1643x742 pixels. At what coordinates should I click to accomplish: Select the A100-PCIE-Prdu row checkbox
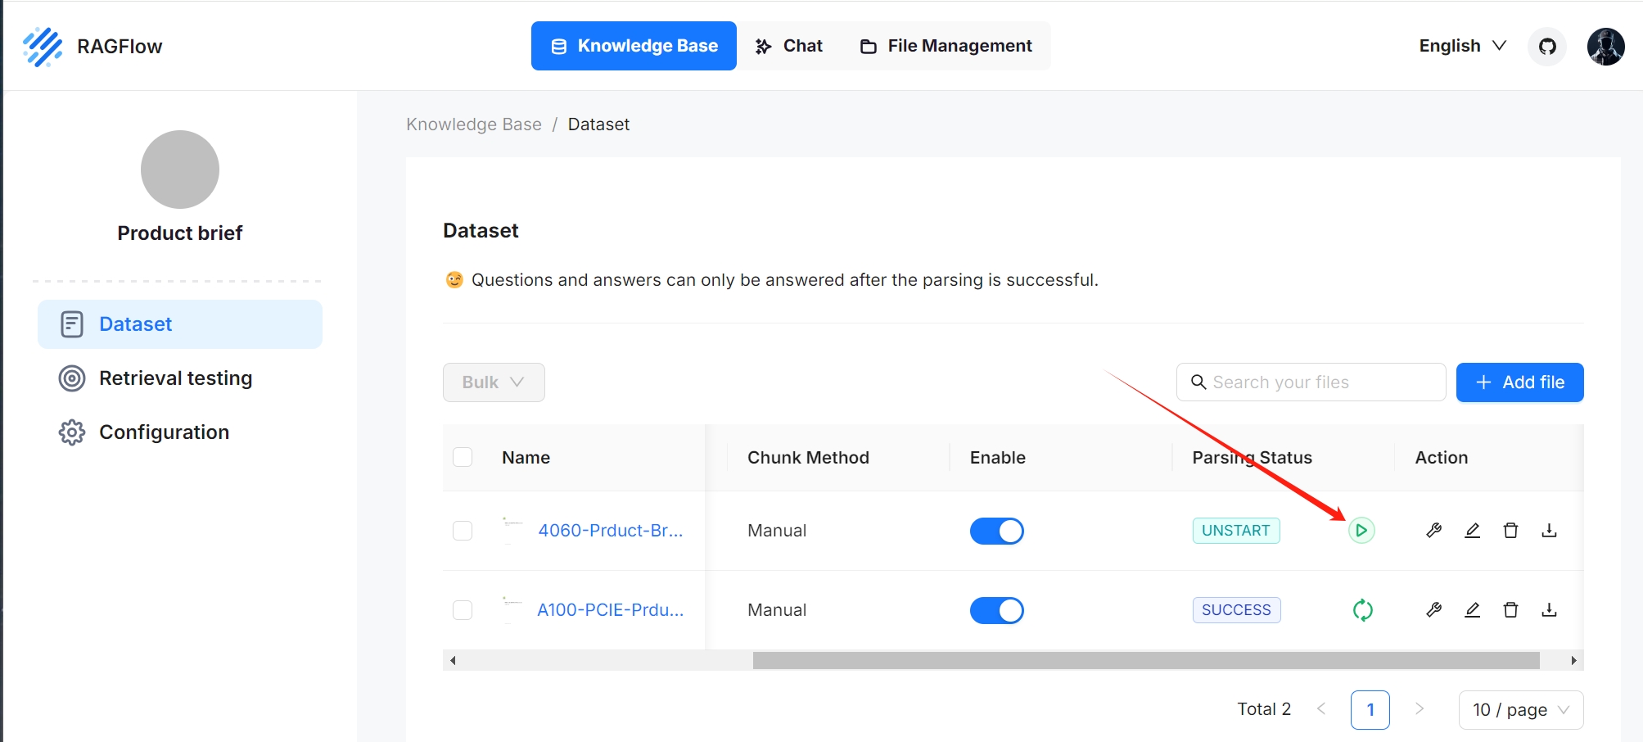pos(463,610)
